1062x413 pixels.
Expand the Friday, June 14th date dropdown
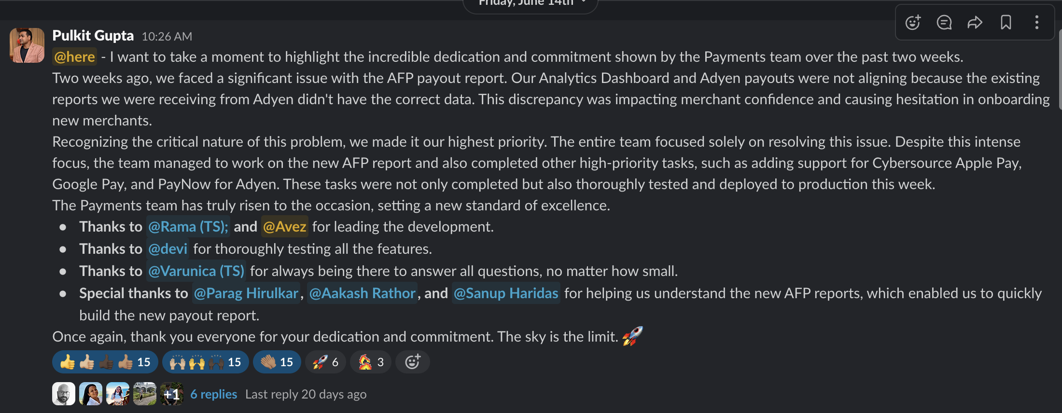point(530,3)
